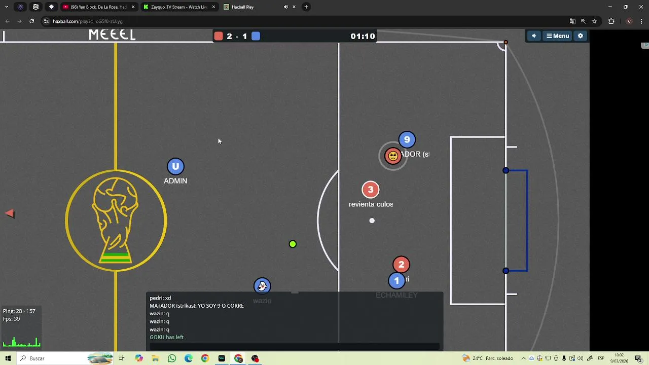Screen dimensions: 649x365
Task: Click chat line 'YO SOY 9 Q CORRE'
Action: [197, 306]
